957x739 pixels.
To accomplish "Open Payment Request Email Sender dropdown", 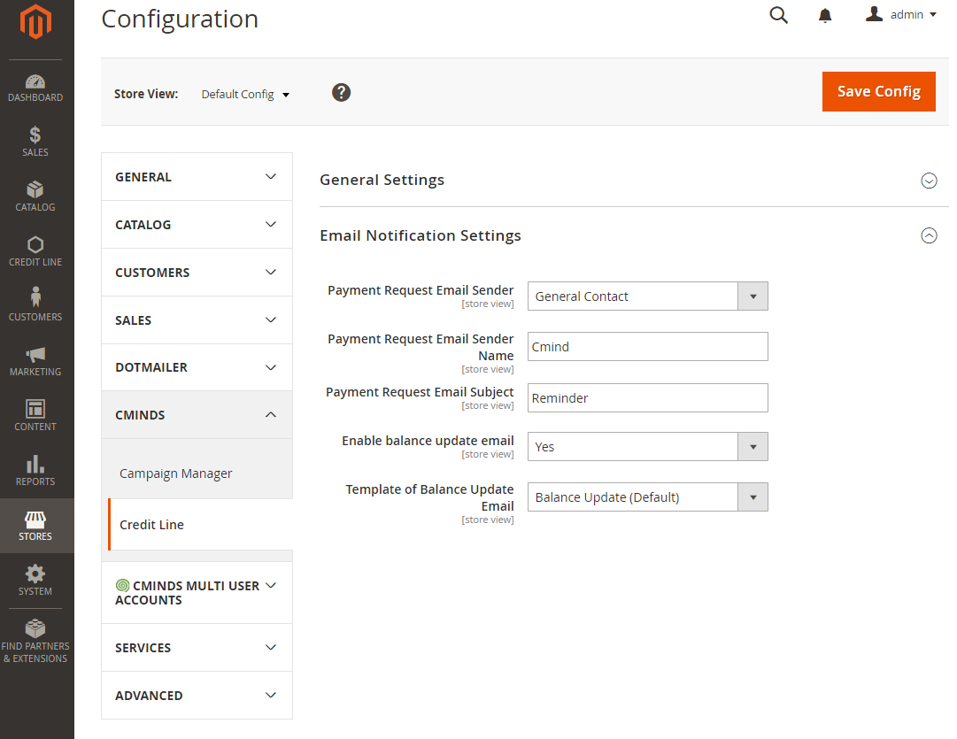I will pos(647,296).
